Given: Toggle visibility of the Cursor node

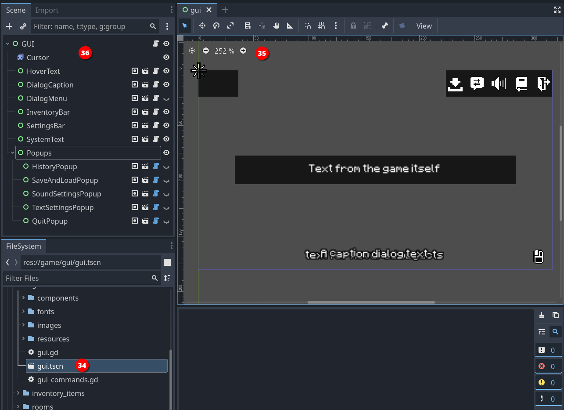Looking at the screenshot, I should click(166, 58).
